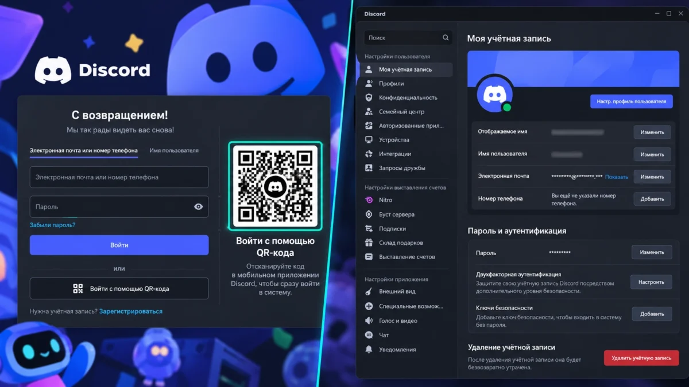Maximize the Discord settings window
This screenshot has width=689, height=387.
[669, 14]
